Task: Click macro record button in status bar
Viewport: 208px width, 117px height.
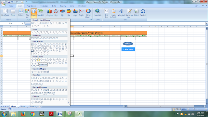Action: click(10, 109)
